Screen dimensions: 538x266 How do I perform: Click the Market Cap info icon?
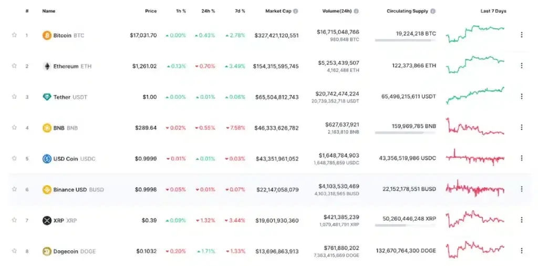pyautogui.click(x=296, y=11)
